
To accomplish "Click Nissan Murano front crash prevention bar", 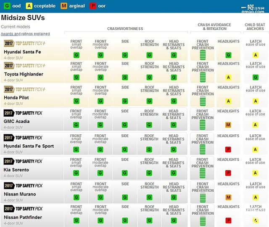I will 203,198.
